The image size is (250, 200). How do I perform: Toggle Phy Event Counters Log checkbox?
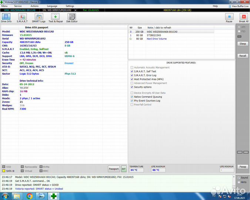click(132, 101)
